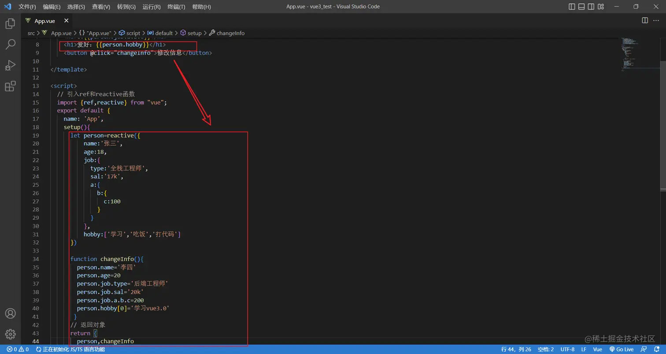Click line number 19 in gutter

(x=36, y=135)
